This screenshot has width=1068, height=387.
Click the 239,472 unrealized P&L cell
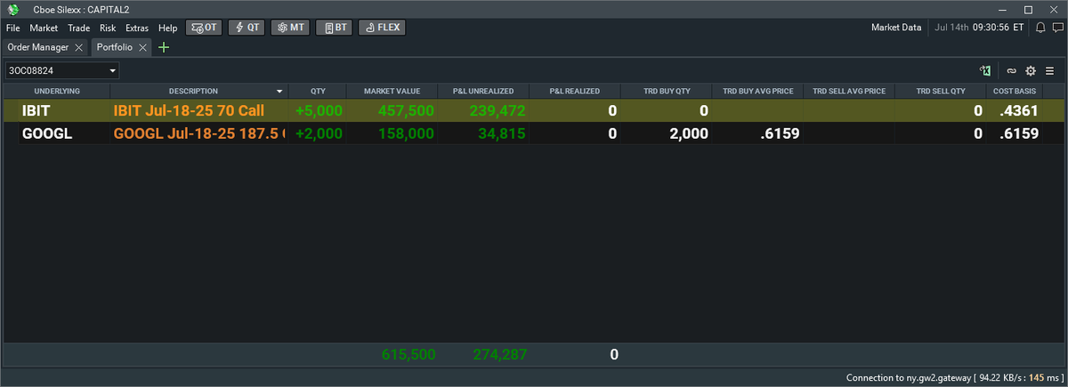pos(497,111)
